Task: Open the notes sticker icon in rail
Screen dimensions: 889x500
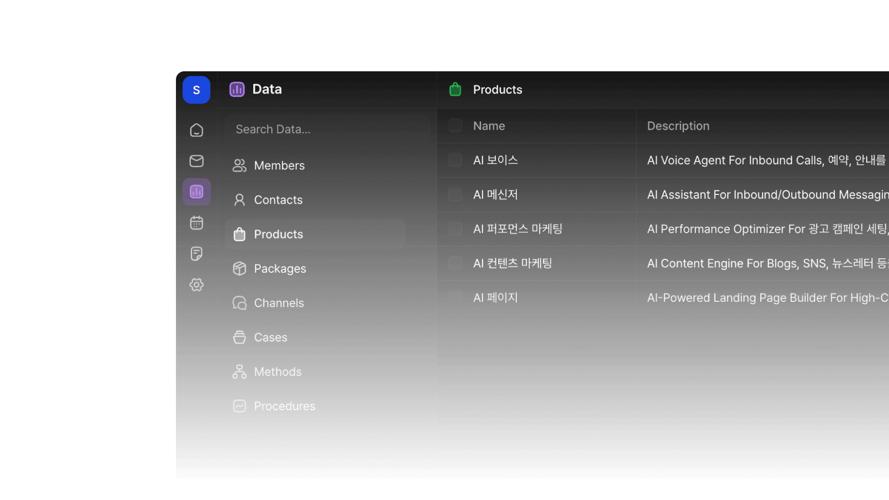Action: 196,254
